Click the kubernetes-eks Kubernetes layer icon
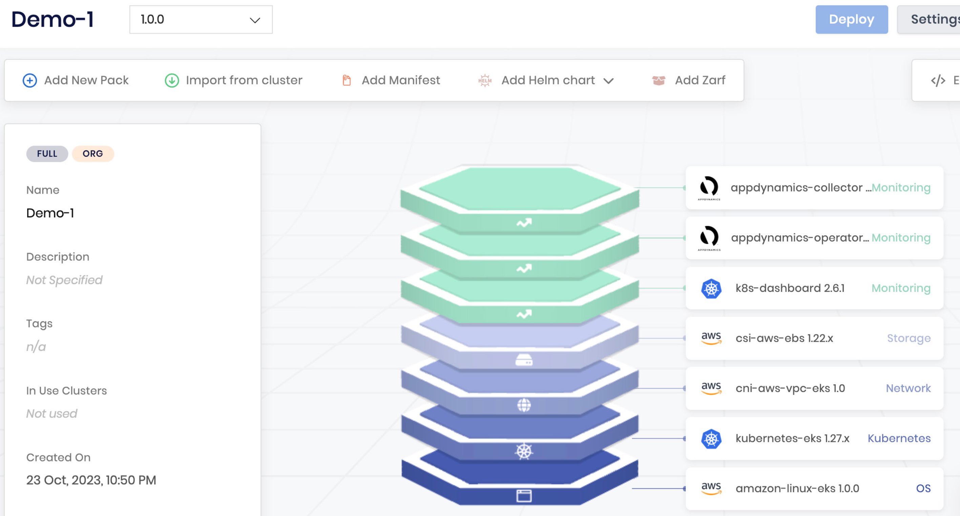The height and width of the screenshot is (516, 960). point(710,438)
